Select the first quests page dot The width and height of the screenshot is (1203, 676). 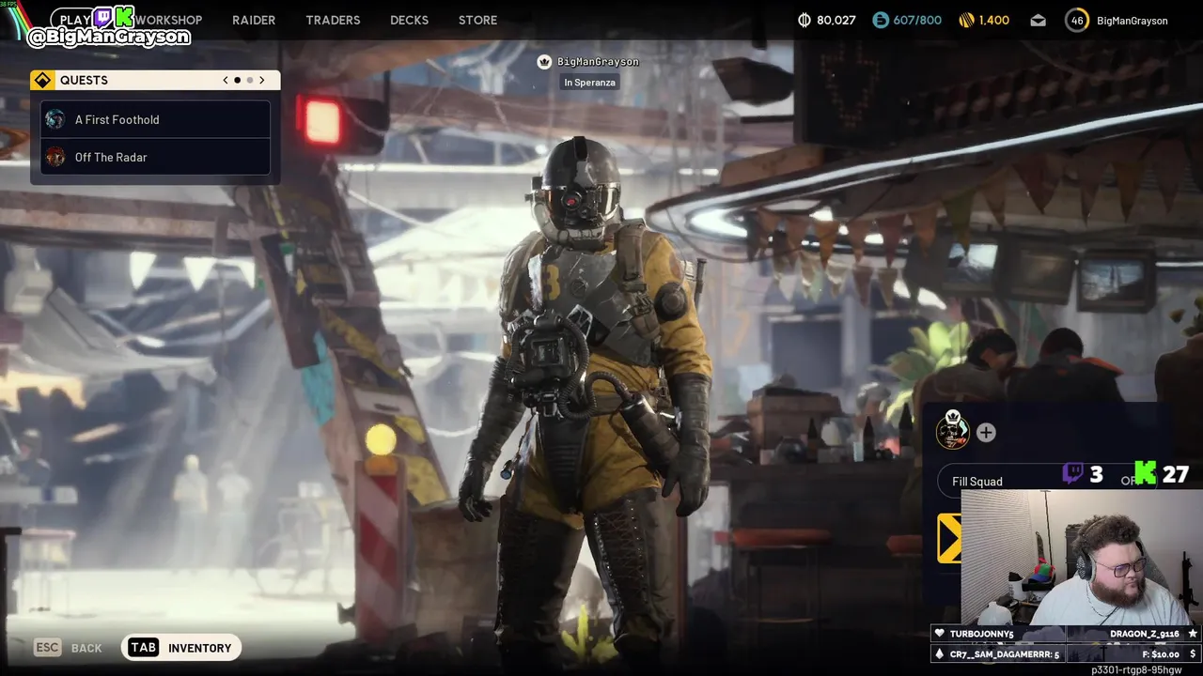tap(237, 80)
